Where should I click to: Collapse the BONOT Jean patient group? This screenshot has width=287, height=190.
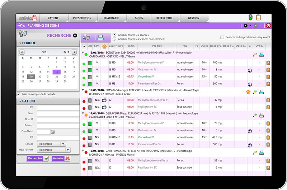[x=83, y=52]
